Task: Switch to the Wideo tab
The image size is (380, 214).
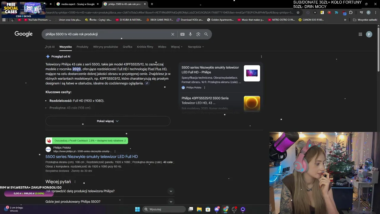Action: tap(162, 47)
